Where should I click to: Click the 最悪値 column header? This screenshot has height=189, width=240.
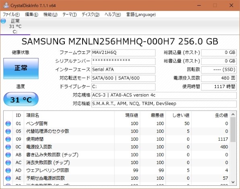(x=153, y=115)
